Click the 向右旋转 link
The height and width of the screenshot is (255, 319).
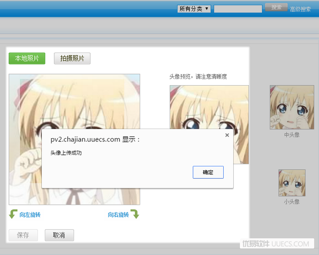pyautogui.click(x=118, y=215)
